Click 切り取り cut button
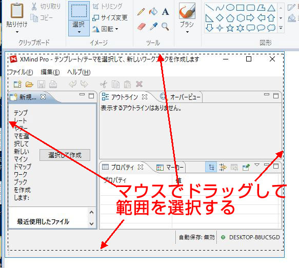 click(x=46, y=7)
